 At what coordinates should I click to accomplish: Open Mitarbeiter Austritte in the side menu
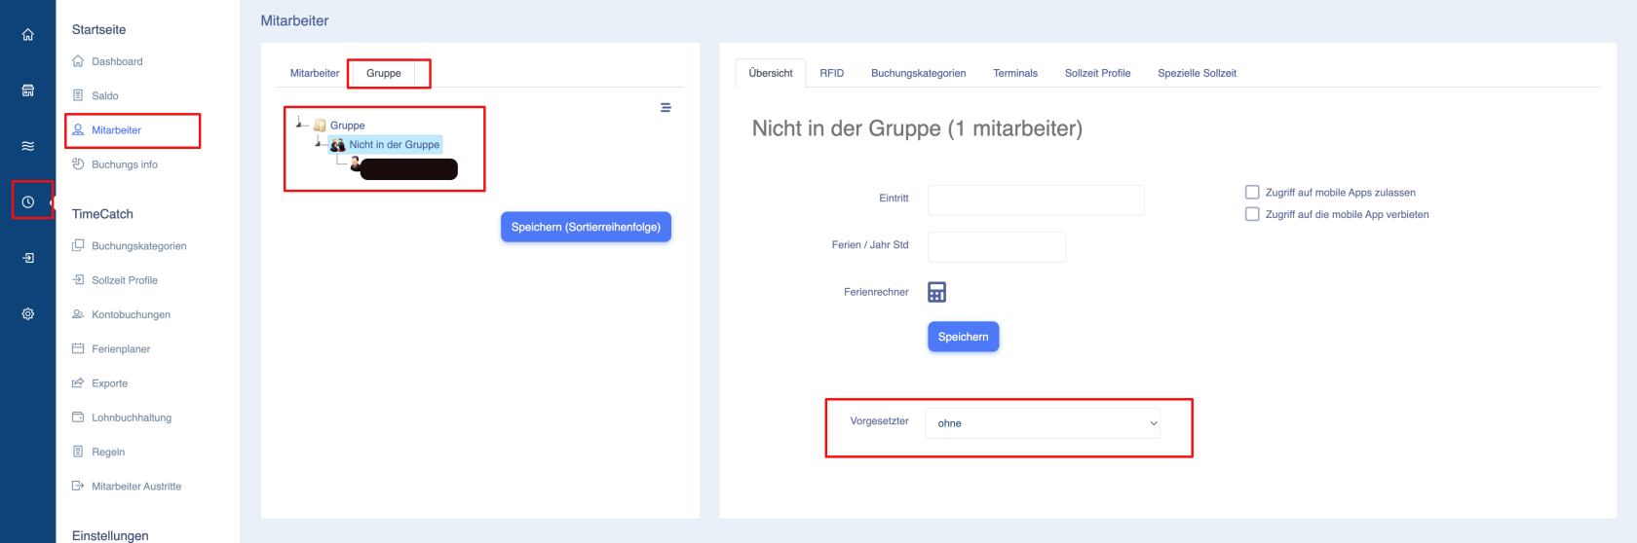pyautogui.click(x=136, y=486)
